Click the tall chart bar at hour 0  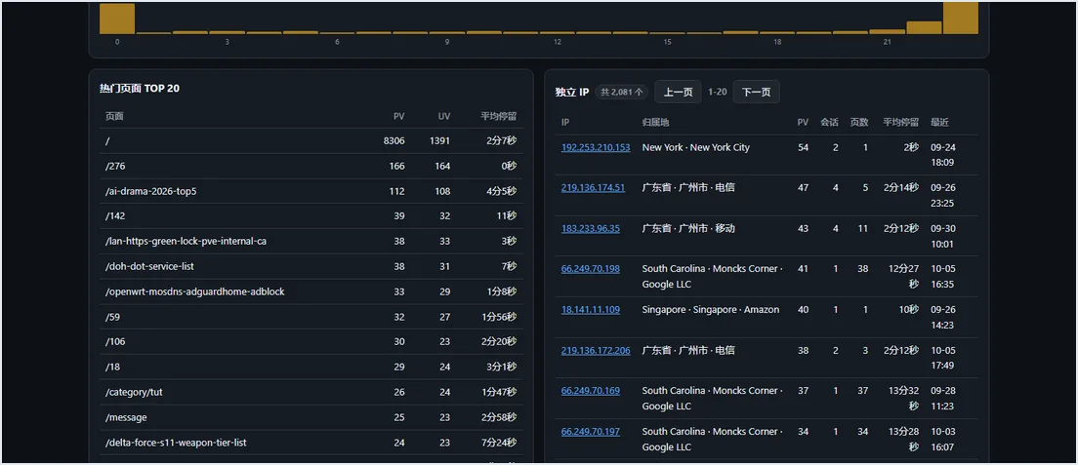[117, 19]
